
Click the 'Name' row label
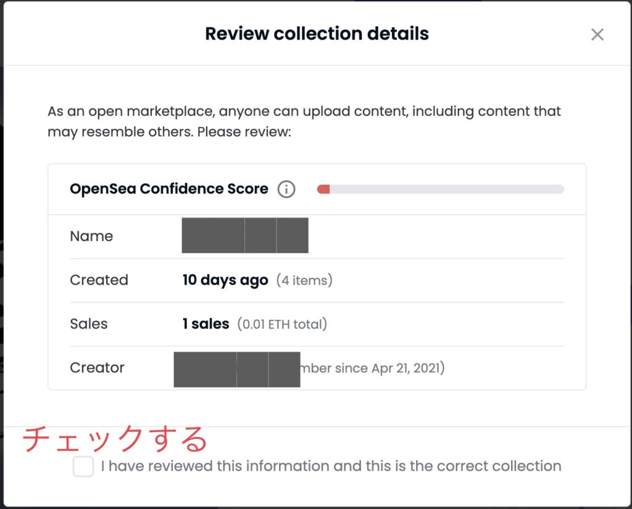point(91,236)
